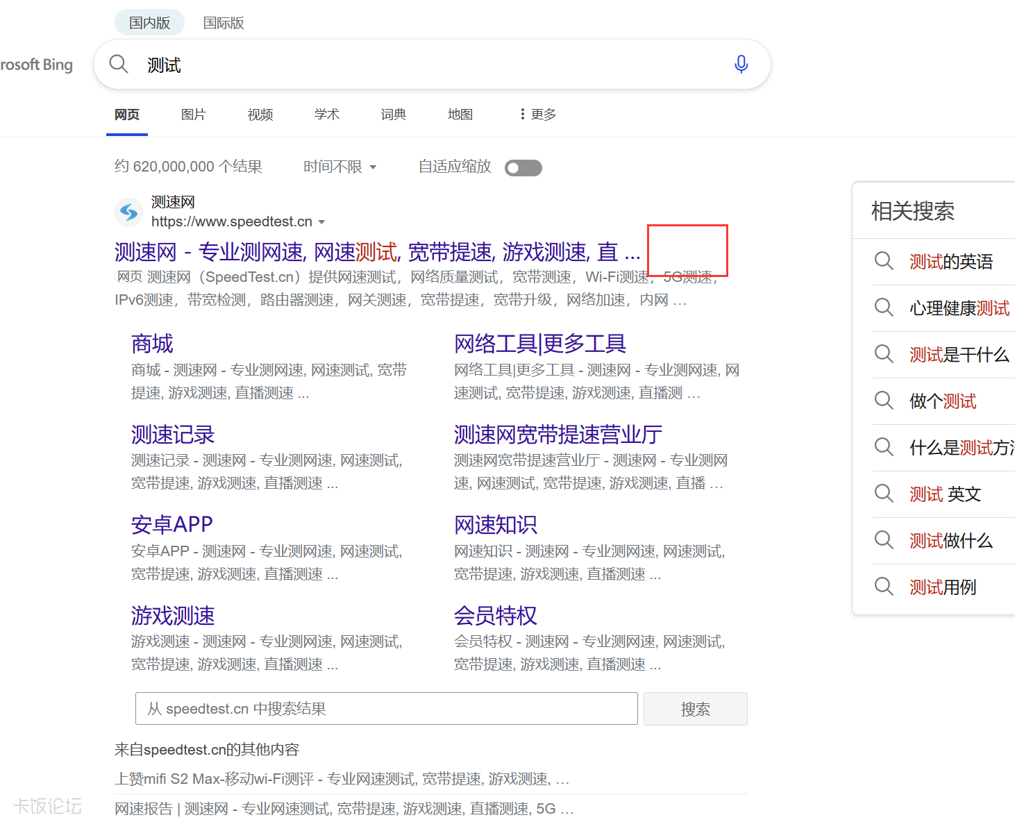Click the search magnifier icon in the search box
This screenshot has height=822, width=1015.
coord(119,64)
